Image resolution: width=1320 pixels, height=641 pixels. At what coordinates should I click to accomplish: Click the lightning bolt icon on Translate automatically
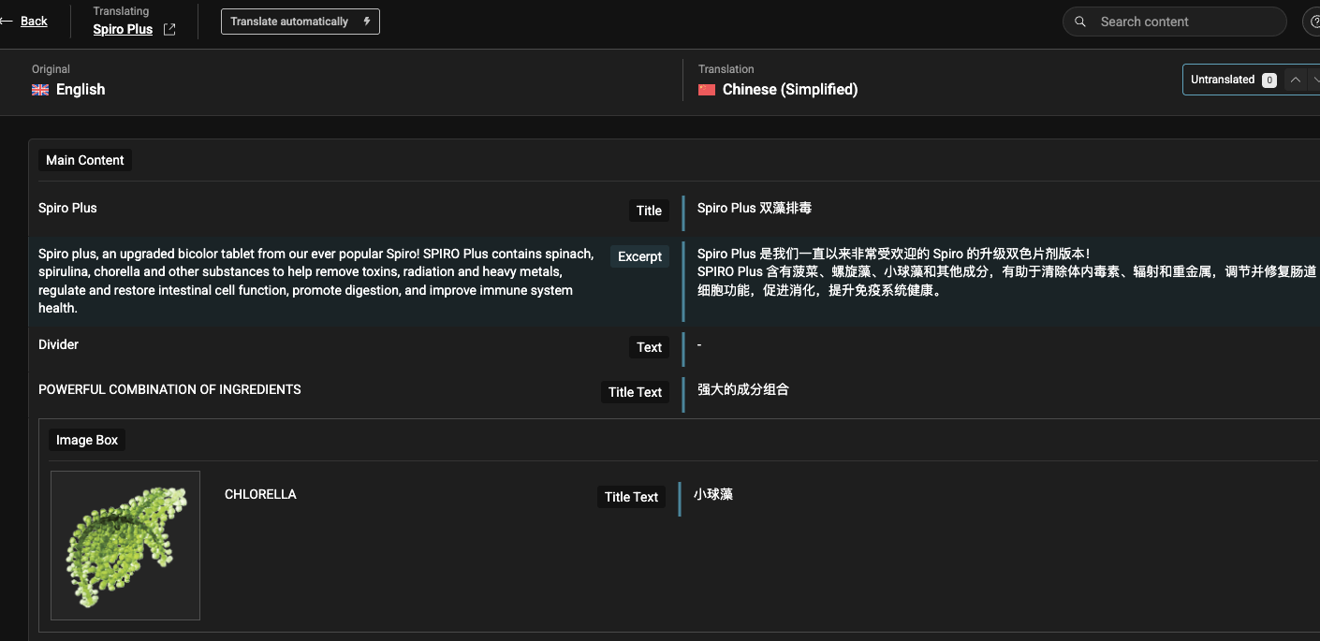click(366, 21)
